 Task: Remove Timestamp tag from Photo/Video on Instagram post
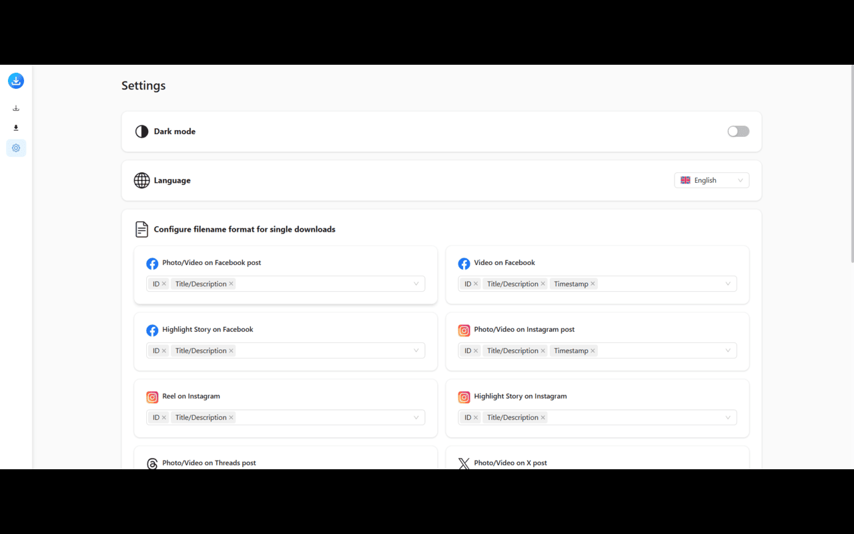pyautogui.click(x=592, y=350)
